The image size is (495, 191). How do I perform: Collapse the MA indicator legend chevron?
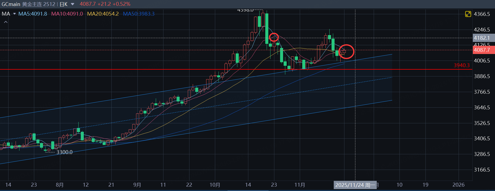6,22
